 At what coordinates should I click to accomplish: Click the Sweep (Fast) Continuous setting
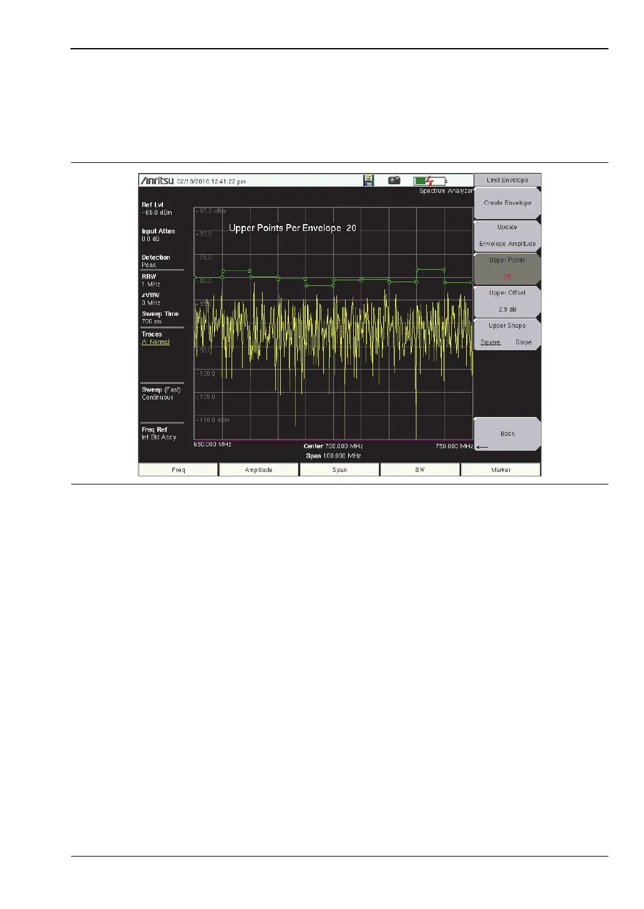(161, 393)
